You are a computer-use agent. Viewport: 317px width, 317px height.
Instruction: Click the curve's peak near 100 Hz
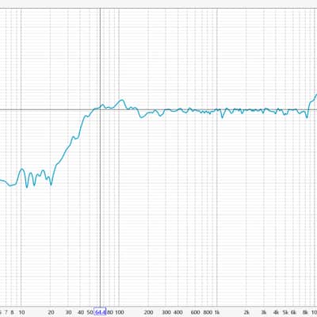122,100
